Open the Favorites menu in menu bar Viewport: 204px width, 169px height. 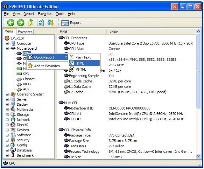(x=45, y=14)
